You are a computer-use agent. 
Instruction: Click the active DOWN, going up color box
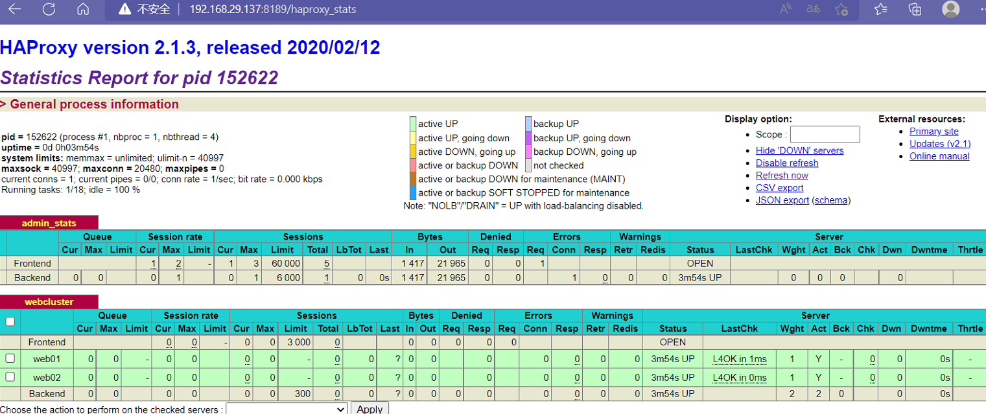413,152
